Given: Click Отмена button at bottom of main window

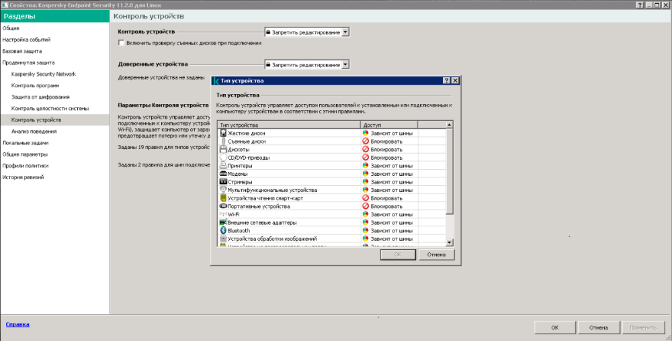Looking at the screenshot, I should pyautogui.click(x=598, y=328).
